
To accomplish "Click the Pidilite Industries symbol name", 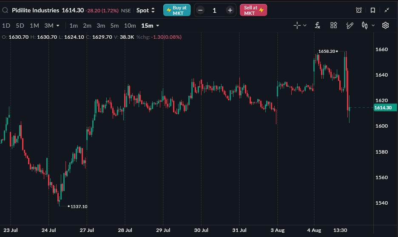I will [x=35, y=10].
